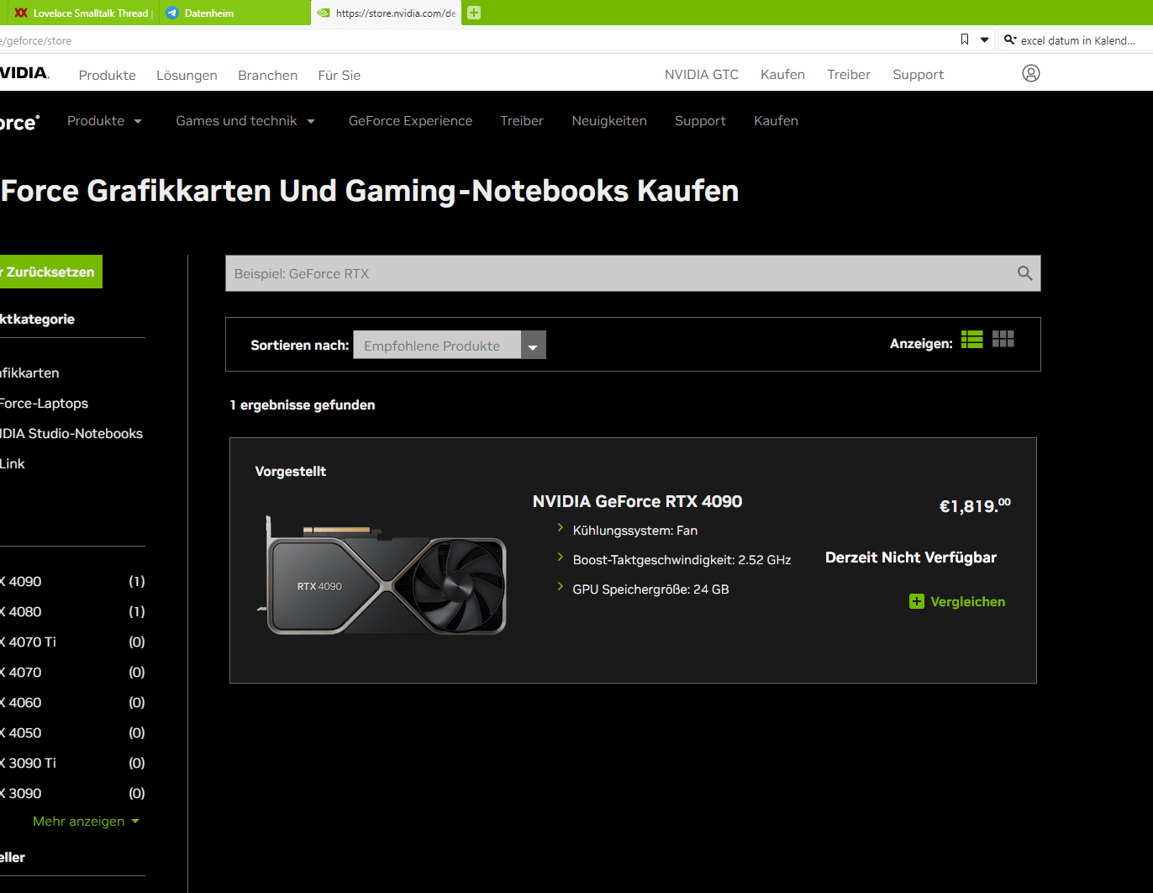Click the '1 ergebnisse gefunden' text
This screenshot has height=893, width=1153.
pos(303,404)
